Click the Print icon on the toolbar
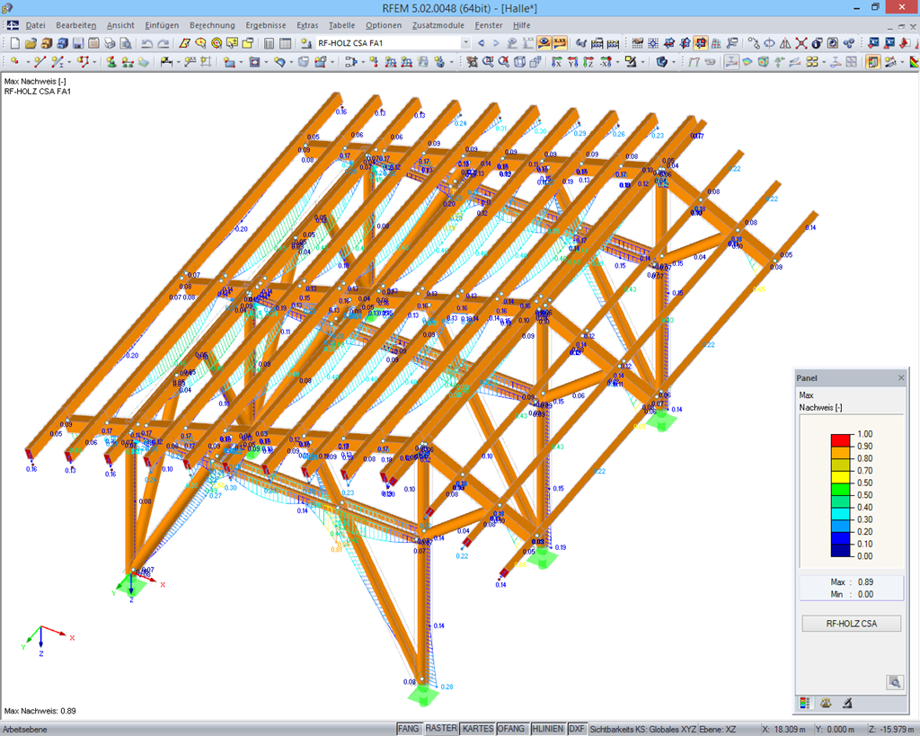920x736 pixels. pos(109,42)
